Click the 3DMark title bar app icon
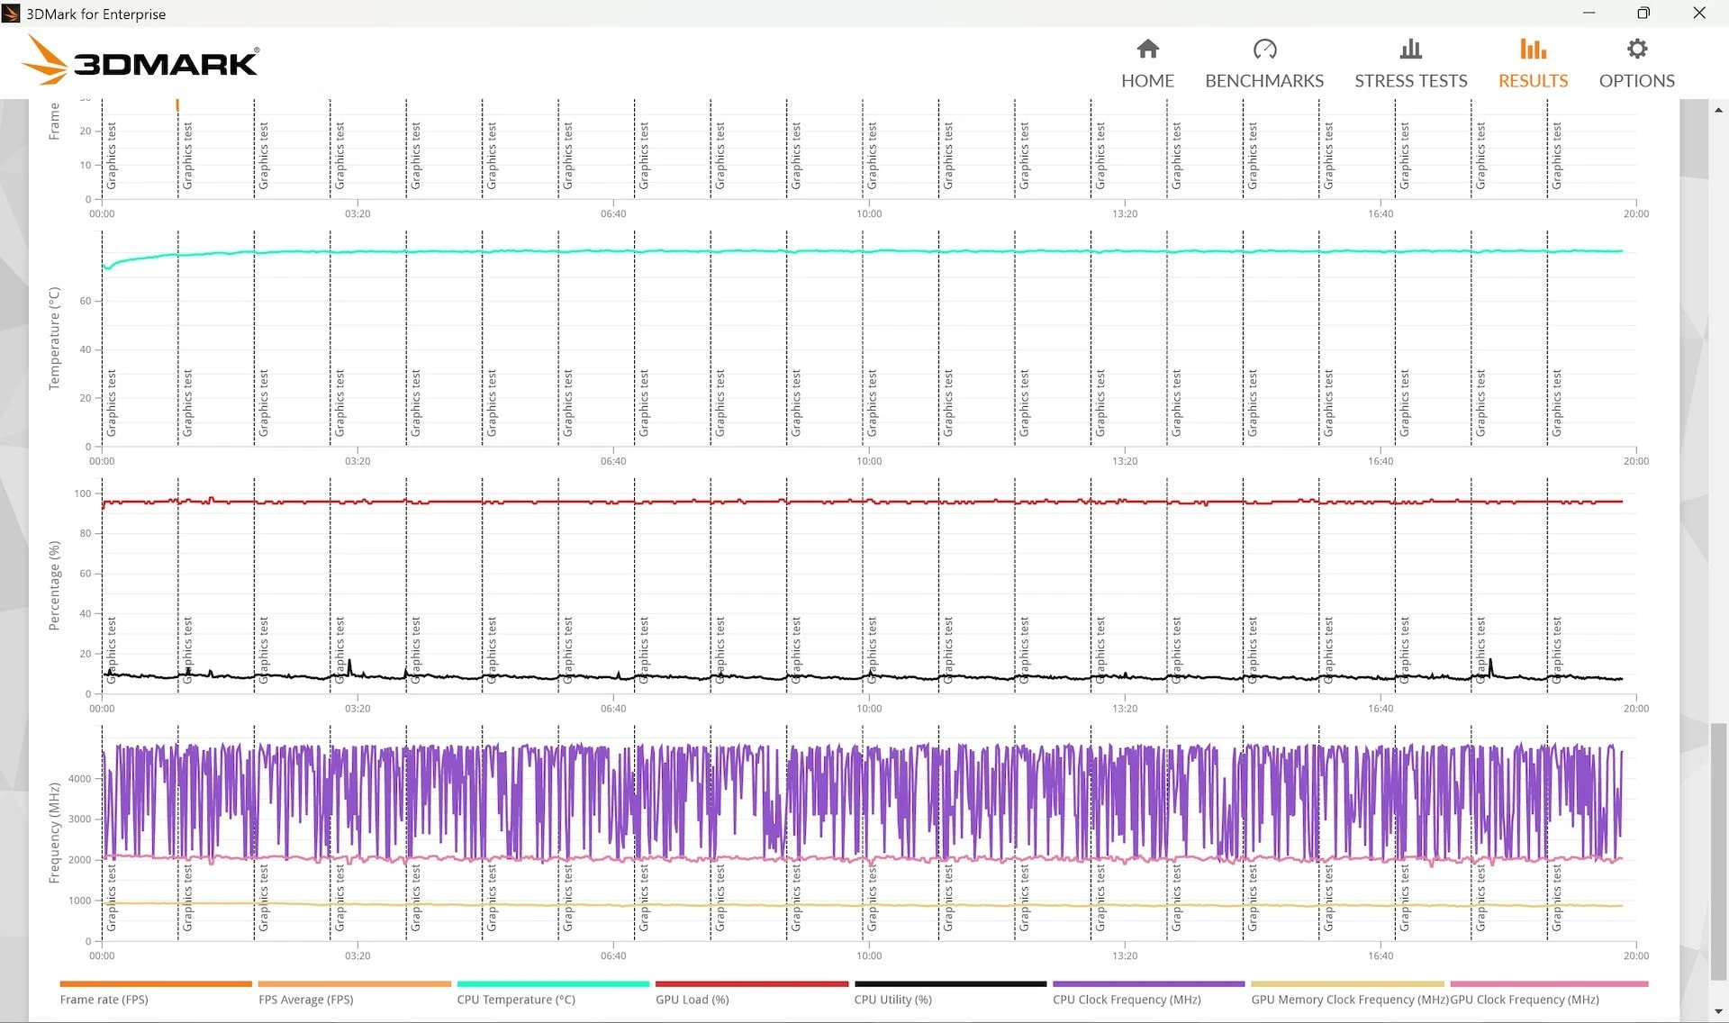This screenshot has height=1023, width=1729. point(11,14)
